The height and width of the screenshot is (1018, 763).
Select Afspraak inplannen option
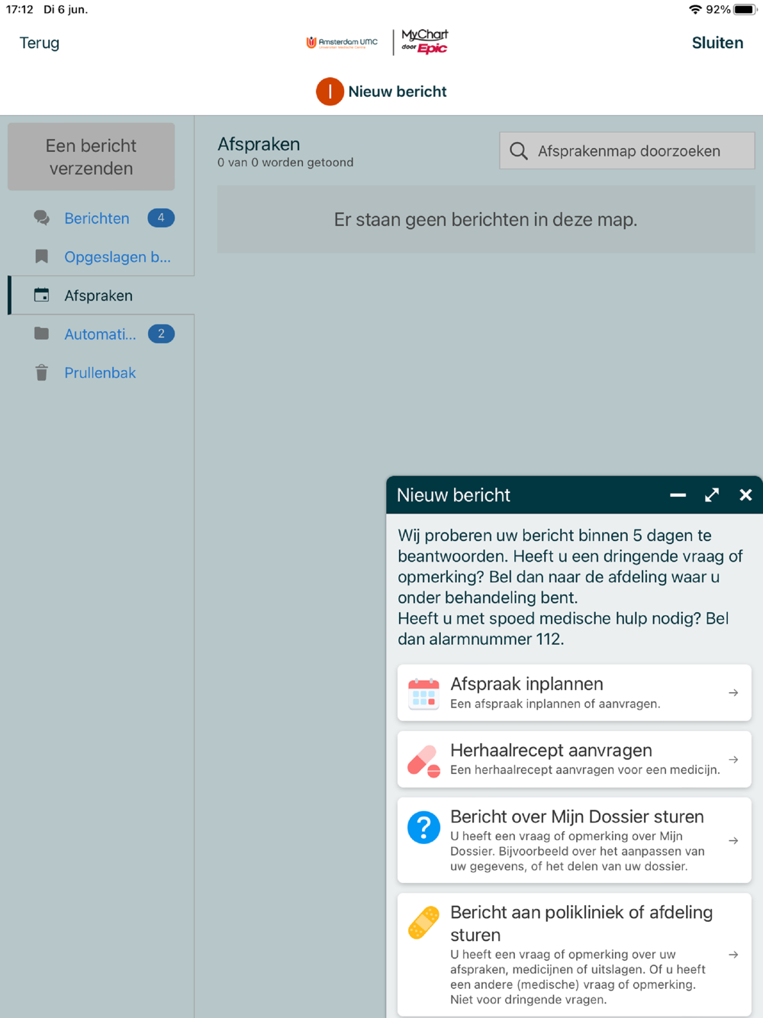coord(574,693)
